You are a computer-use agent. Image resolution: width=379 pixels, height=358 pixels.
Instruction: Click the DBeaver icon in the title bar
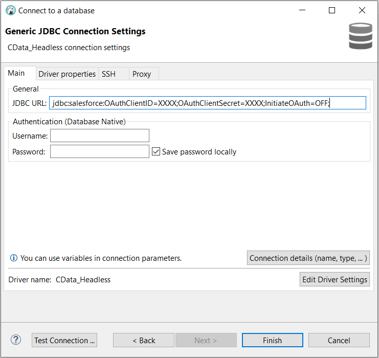pyautogui.click(x=10, y=10)
